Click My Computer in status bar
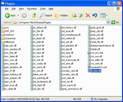 point(99,99)
